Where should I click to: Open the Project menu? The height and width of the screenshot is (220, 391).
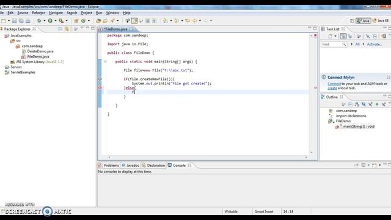point(87,13)
